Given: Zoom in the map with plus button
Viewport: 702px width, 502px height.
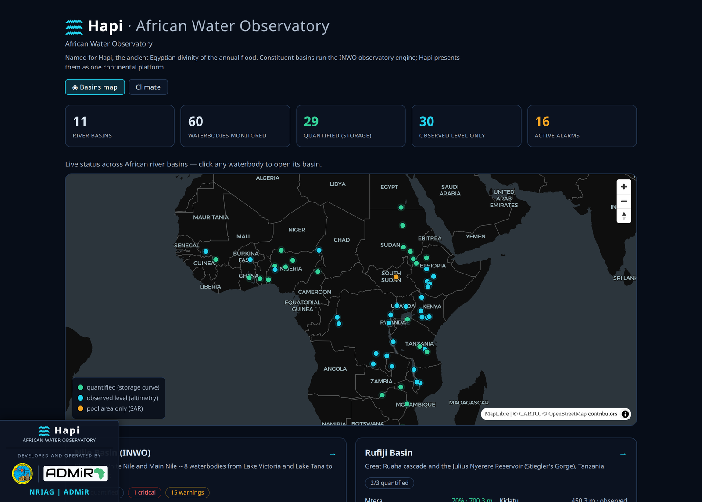Looking at the screenshot, I should [623, 187].
